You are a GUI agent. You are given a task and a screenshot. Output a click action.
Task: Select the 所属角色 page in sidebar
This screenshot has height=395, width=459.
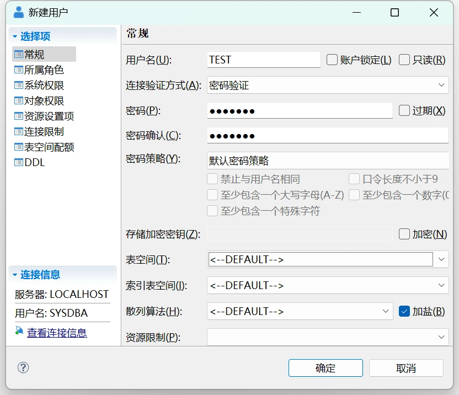(x=44, y=70)
